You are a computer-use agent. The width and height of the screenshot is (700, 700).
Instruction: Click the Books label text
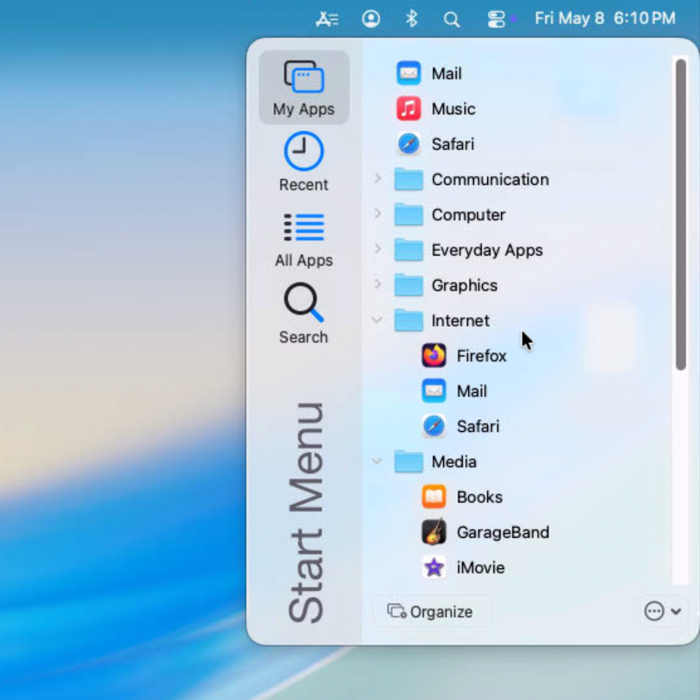click(479, 497)
